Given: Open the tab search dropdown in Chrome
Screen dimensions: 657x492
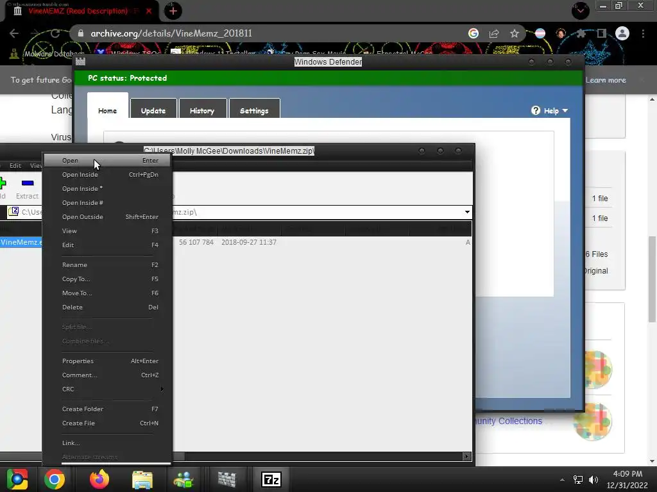Looking at the screenshot, I should pos(581,10).
